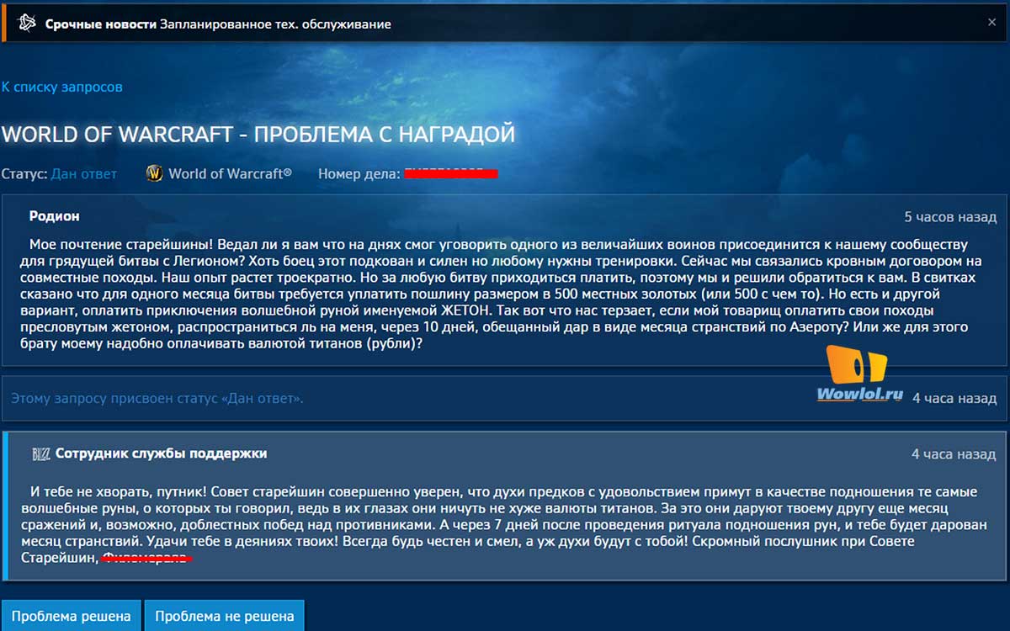Click the World of Warcraft® game name text

coord(230,173)
